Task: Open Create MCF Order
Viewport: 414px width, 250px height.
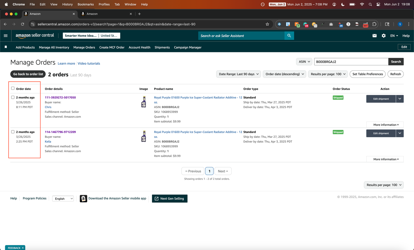Action: [x=112, y=47]
